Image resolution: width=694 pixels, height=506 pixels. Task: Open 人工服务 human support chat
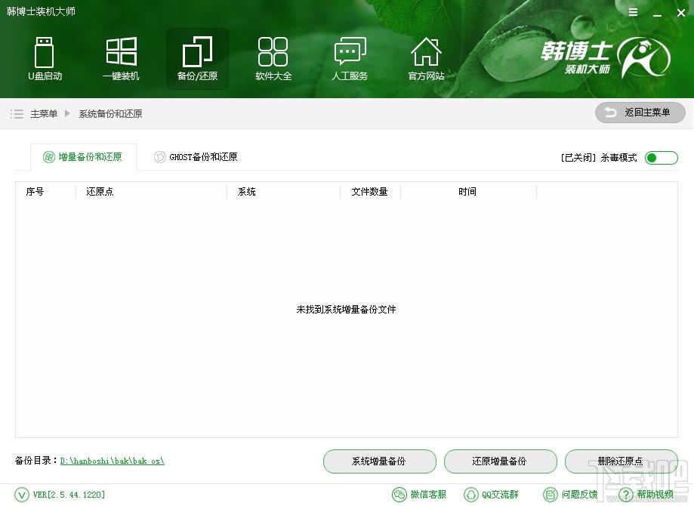(350, 59)
